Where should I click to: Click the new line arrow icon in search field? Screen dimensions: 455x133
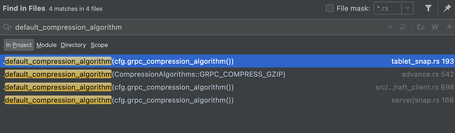coord(402,27)
